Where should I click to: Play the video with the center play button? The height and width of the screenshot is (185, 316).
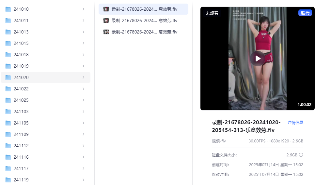pyautogui.click(x=258, y=59)
